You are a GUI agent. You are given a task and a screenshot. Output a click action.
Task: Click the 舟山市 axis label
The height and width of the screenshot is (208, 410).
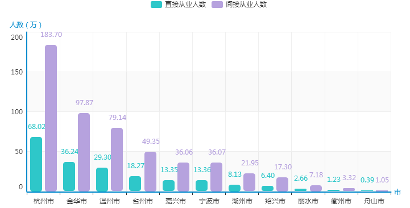tap(374, 201)
